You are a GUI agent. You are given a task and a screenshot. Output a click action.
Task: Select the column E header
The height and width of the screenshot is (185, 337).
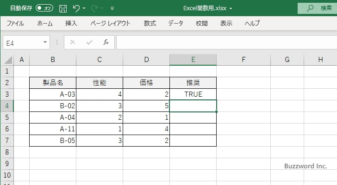pyautogui.click(x=193, y=60)
